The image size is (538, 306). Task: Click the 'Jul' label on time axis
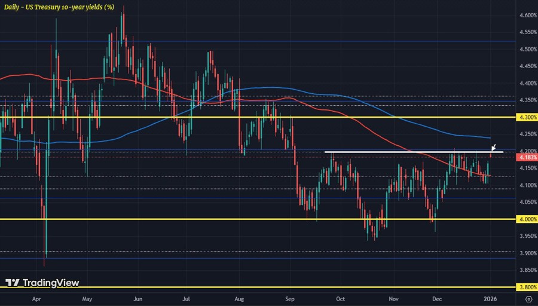pyautogui.click(x=187, y=298)
